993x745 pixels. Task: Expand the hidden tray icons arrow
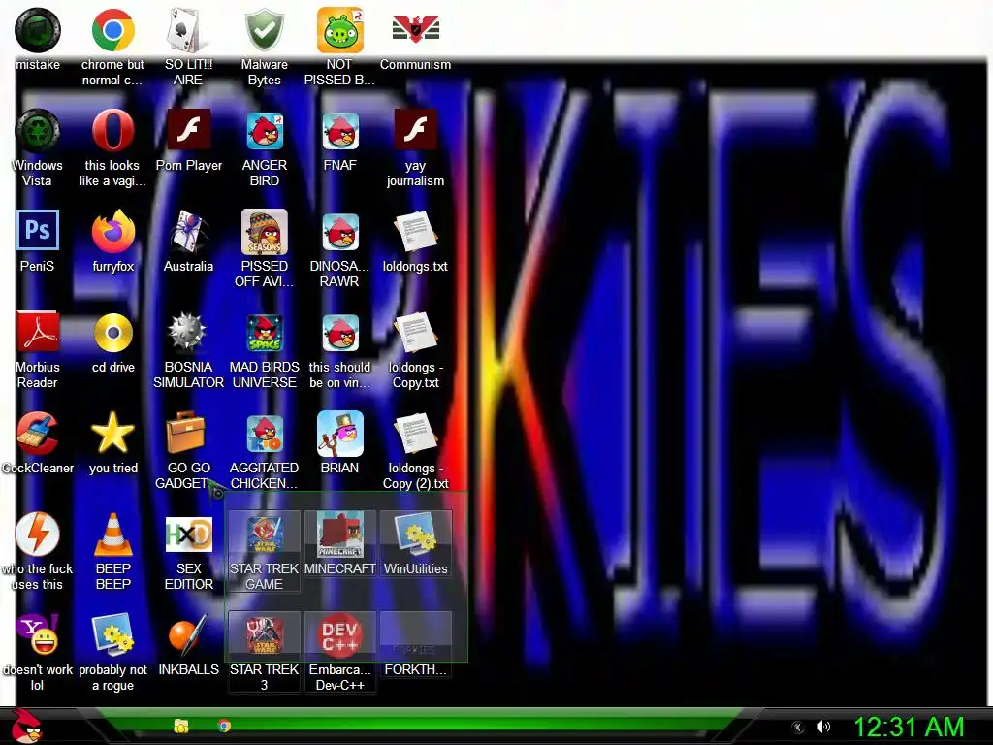(798, 728)
